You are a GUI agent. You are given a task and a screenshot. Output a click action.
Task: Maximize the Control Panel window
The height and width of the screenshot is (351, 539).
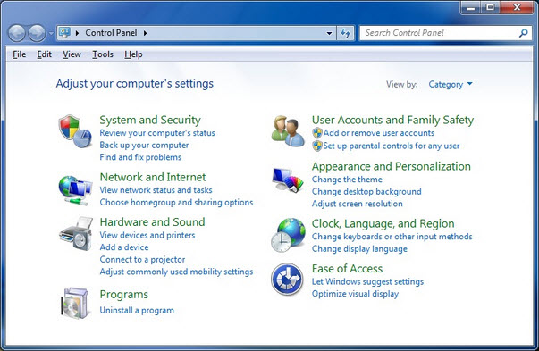click(490, 7)
